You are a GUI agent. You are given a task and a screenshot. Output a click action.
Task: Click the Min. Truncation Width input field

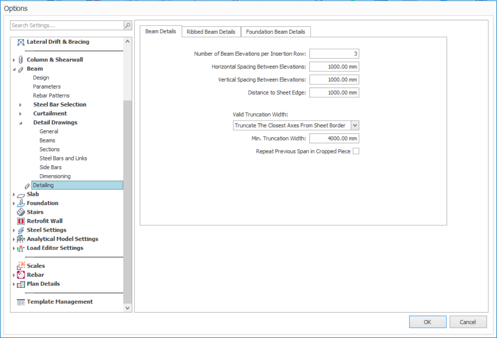[334, 139]
